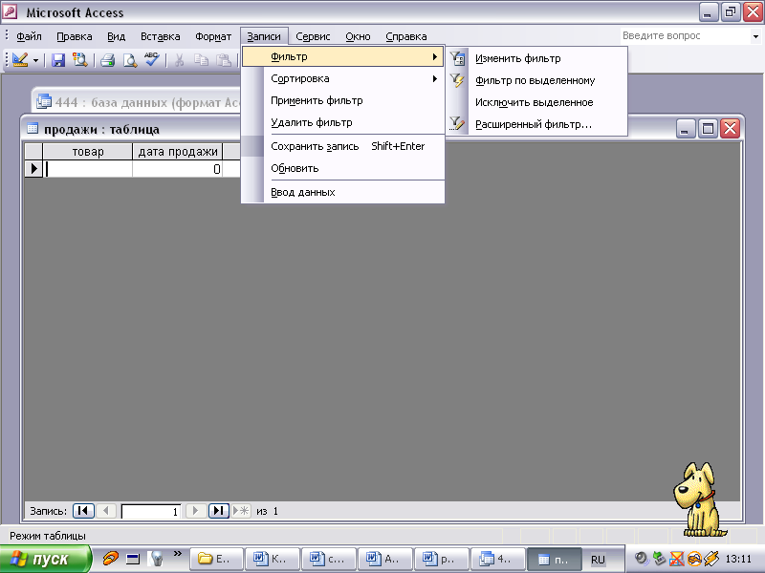Select the Фильтр submenu entry
Screen dimensions: 765x573
(x=342, y=56)
